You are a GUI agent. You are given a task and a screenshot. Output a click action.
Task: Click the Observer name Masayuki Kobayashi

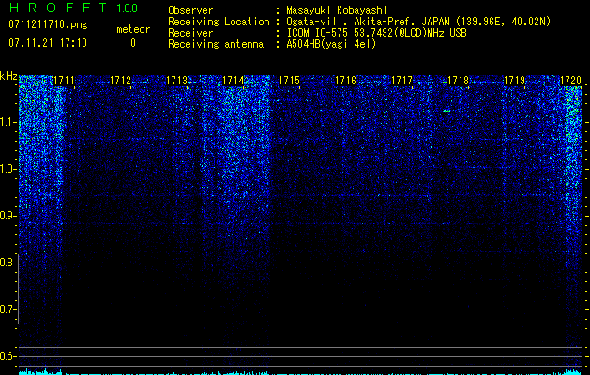(337, 10)
